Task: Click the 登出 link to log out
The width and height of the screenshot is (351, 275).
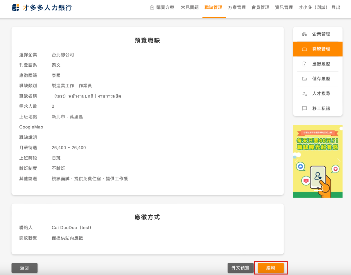Action: point(336,7)
